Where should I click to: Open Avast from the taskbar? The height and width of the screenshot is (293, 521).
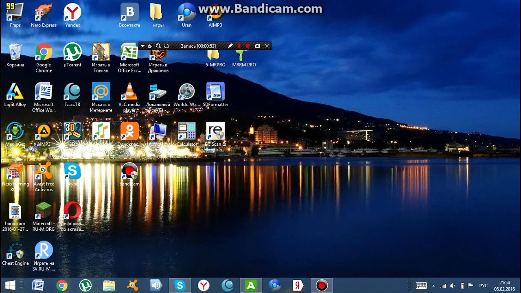pyautogui.click(x=133, y=285)
